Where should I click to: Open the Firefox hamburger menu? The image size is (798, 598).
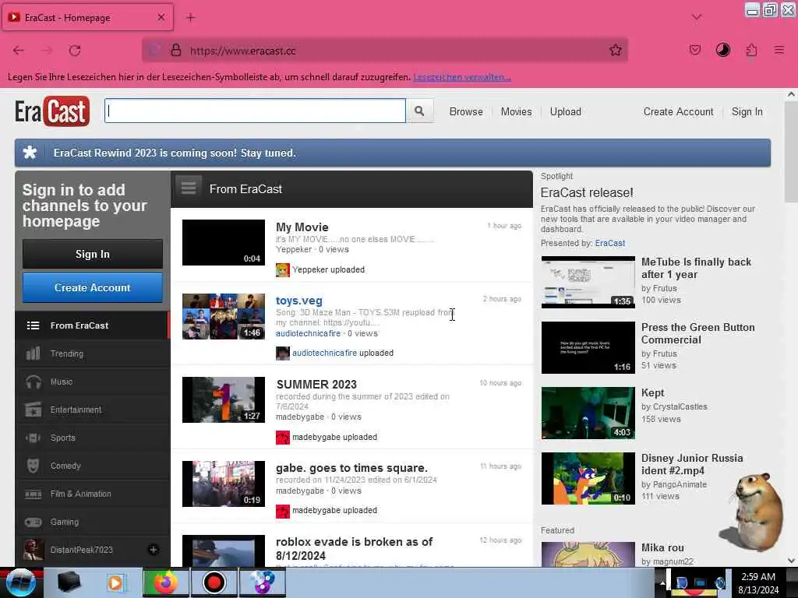(x=779, y=50)
